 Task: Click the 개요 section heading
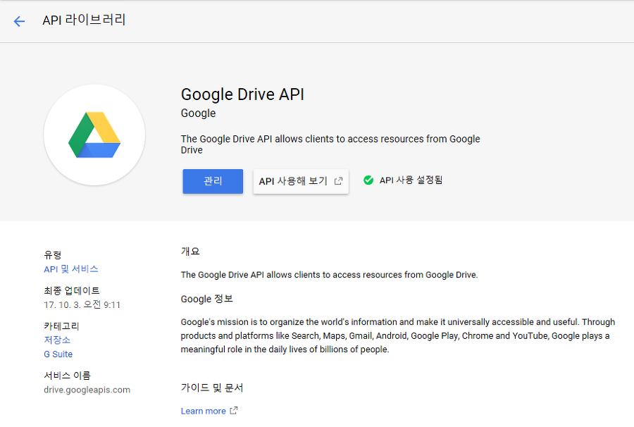click(x=190, y=252)
